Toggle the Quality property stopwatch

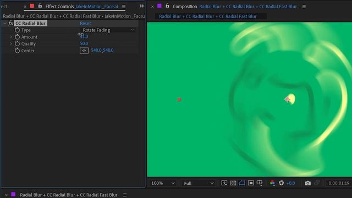17,43
